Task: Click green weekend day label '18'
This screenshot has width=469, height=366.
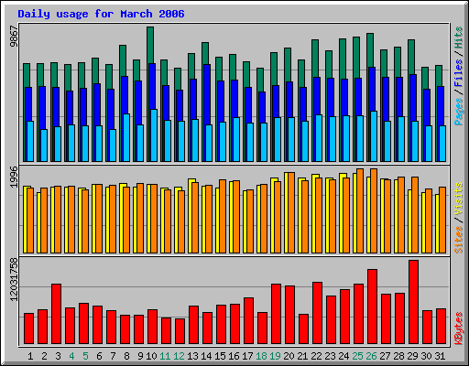Action: click(261, 356)
